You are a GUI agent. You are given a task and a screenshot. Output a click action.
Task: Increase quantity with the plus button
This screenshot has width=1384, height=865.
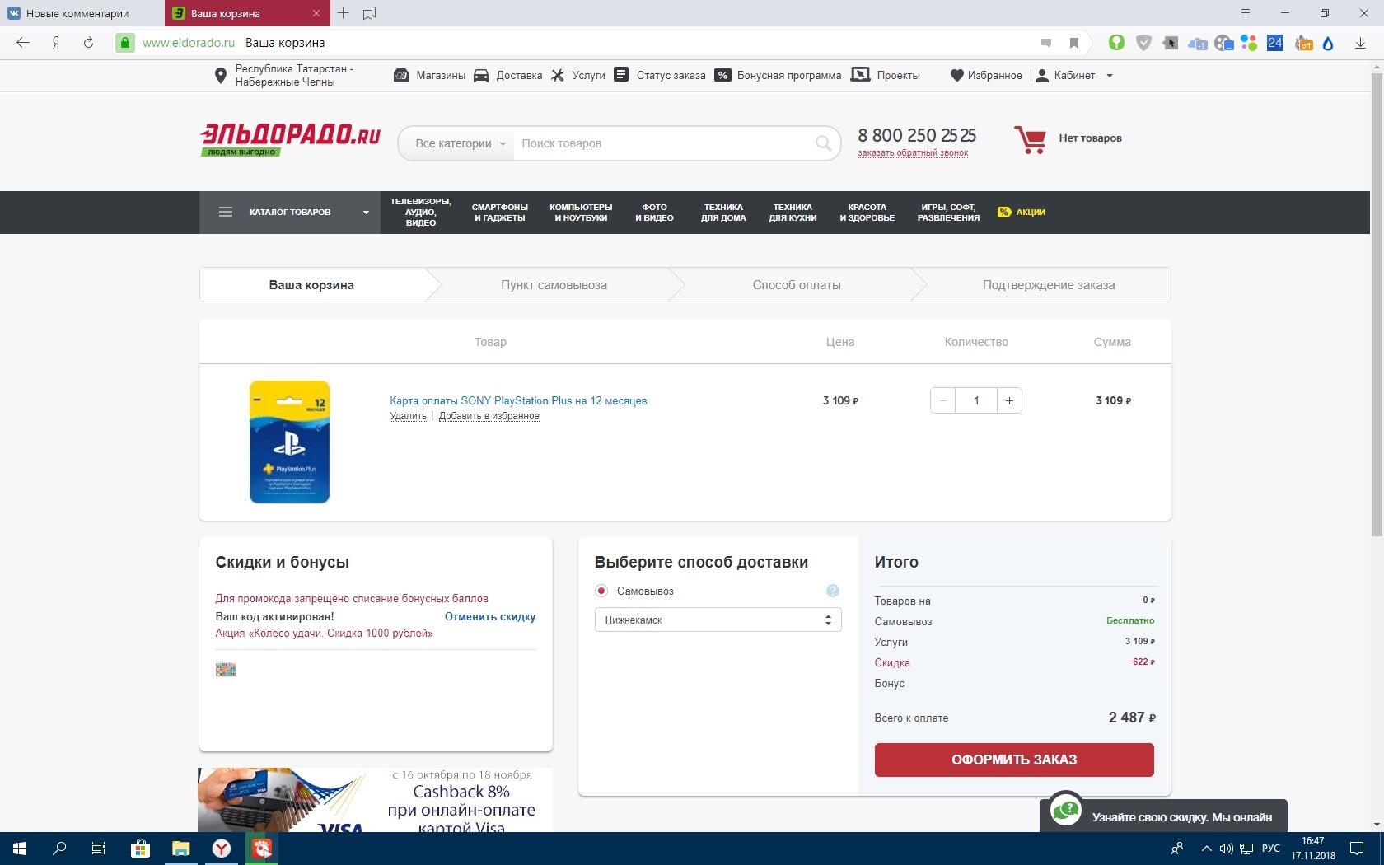[x=1009, y=400]
